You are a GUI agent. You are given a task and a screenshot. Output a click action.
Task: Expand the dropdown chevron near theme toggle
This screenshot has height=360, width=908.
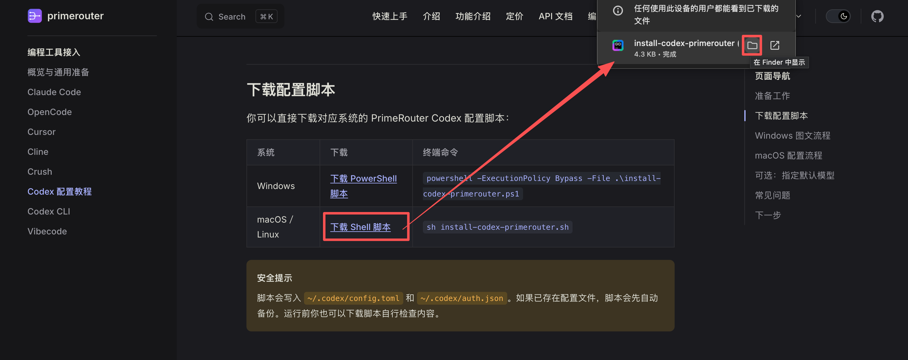pyautogui.click(x=799, y=16)
